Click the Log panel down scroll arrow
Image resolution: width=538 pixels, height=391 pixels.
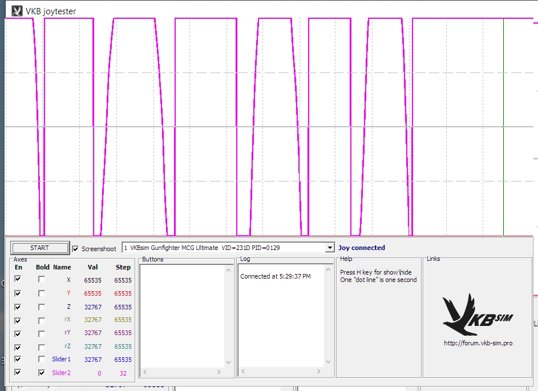point(329,362)
